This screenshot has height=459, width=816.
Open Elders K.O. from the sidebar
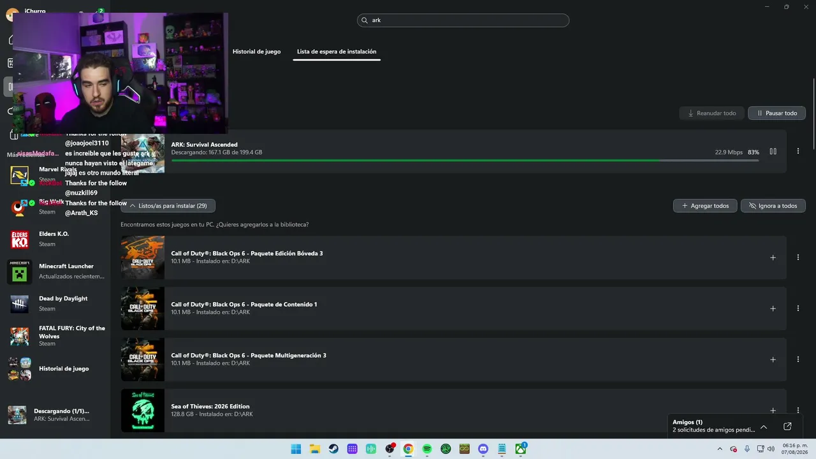point(56,239)
